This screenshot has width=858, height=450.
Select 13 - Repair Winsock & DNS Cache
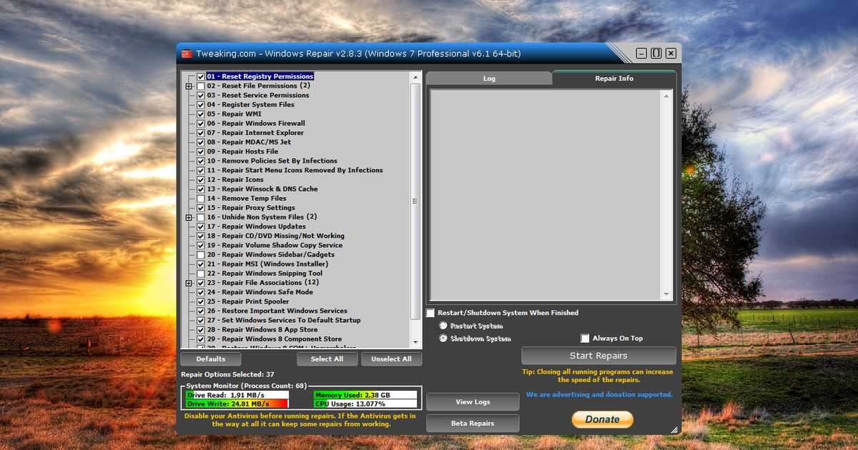pyautogui.click(x=262, y=189)
